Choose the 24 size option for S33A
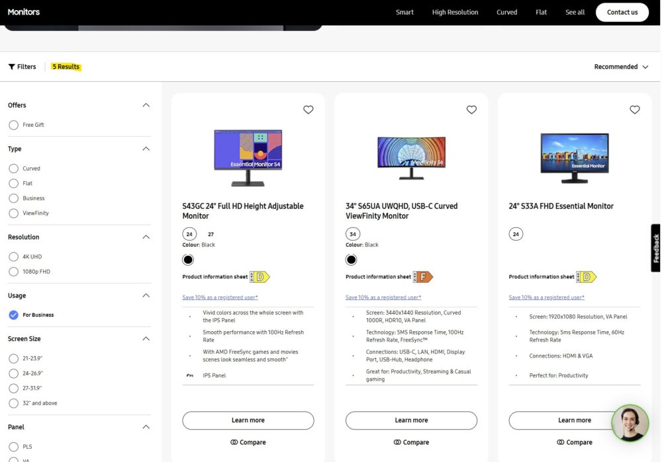 pyautogui.click(x=516, y=234)
